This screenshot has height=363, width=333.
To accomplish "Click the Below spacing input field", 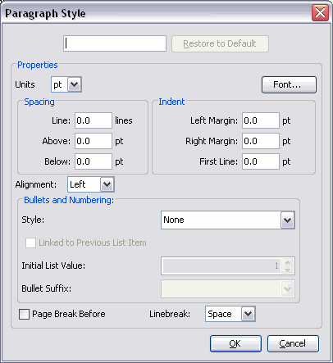I will 94,161.
